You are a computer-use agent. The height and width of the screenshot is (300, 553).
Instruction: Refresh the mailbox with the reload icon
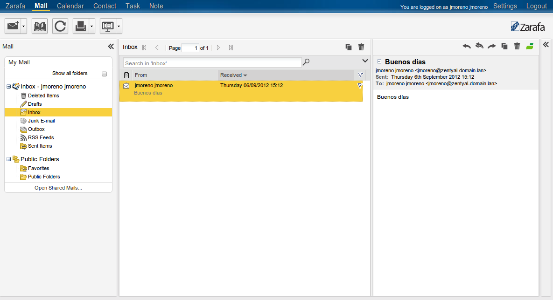[60, 26]
